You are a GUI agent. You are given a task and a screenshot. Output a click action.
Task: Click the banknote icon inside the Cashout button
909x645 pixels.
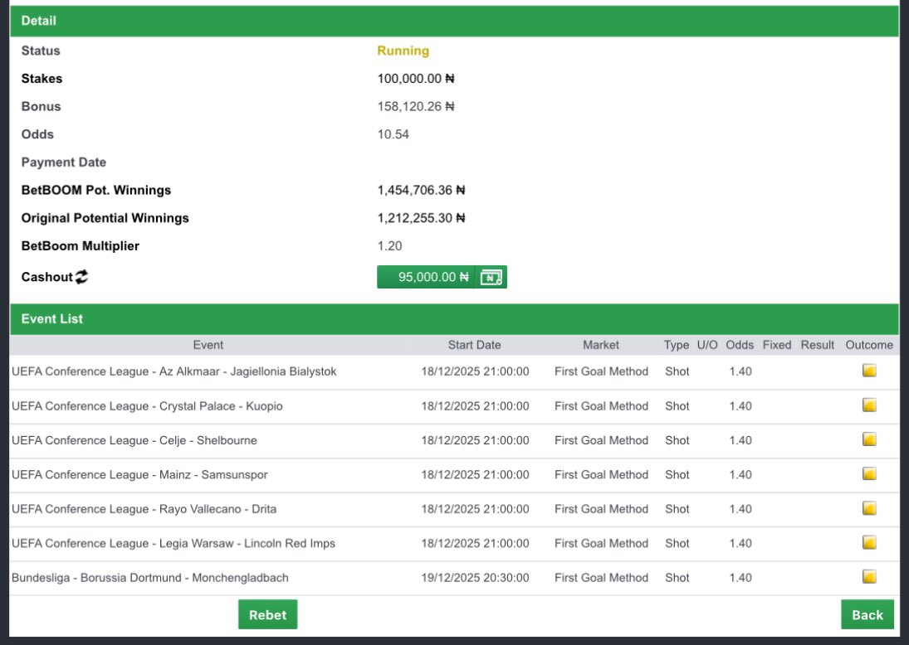point(491,276)
